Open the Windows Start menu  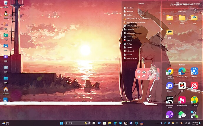(61, 123)
